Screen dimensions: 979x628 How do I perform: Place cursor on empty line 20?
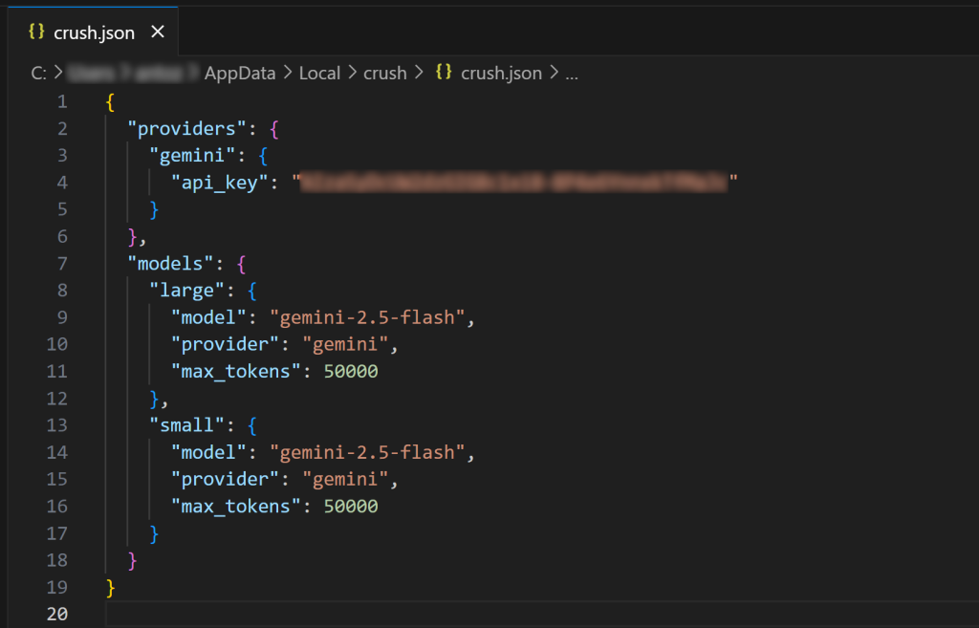point(542,614)
